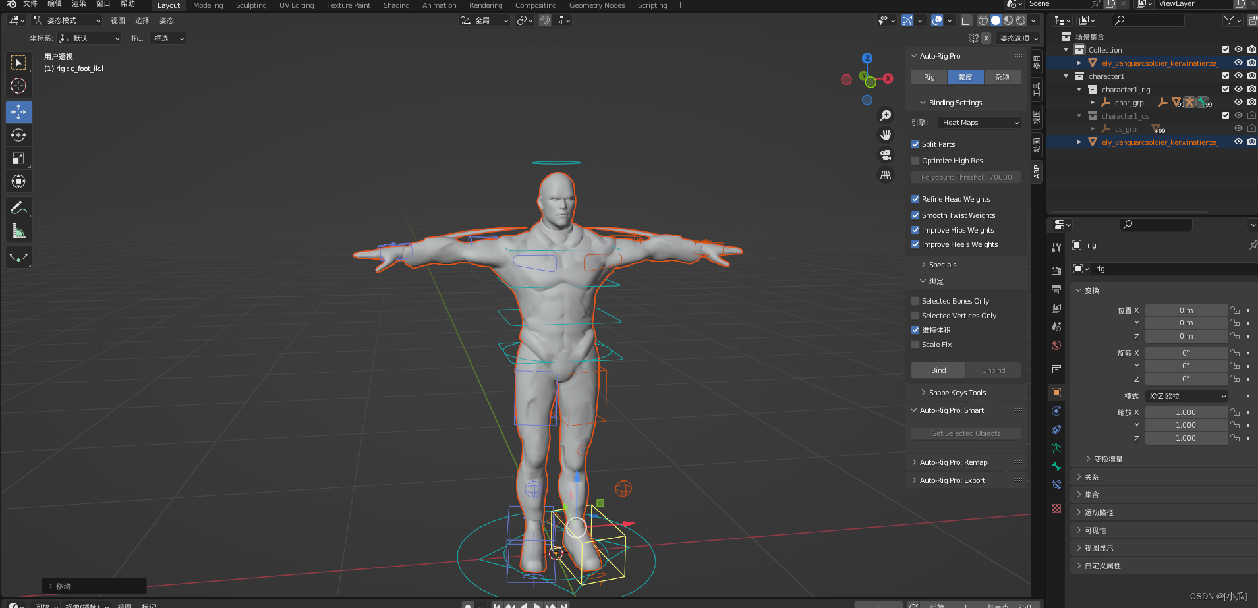Viewport: 1258px width, 608px height.
Task: Toggle camera view icon in viewport
Action: point(886,155)
